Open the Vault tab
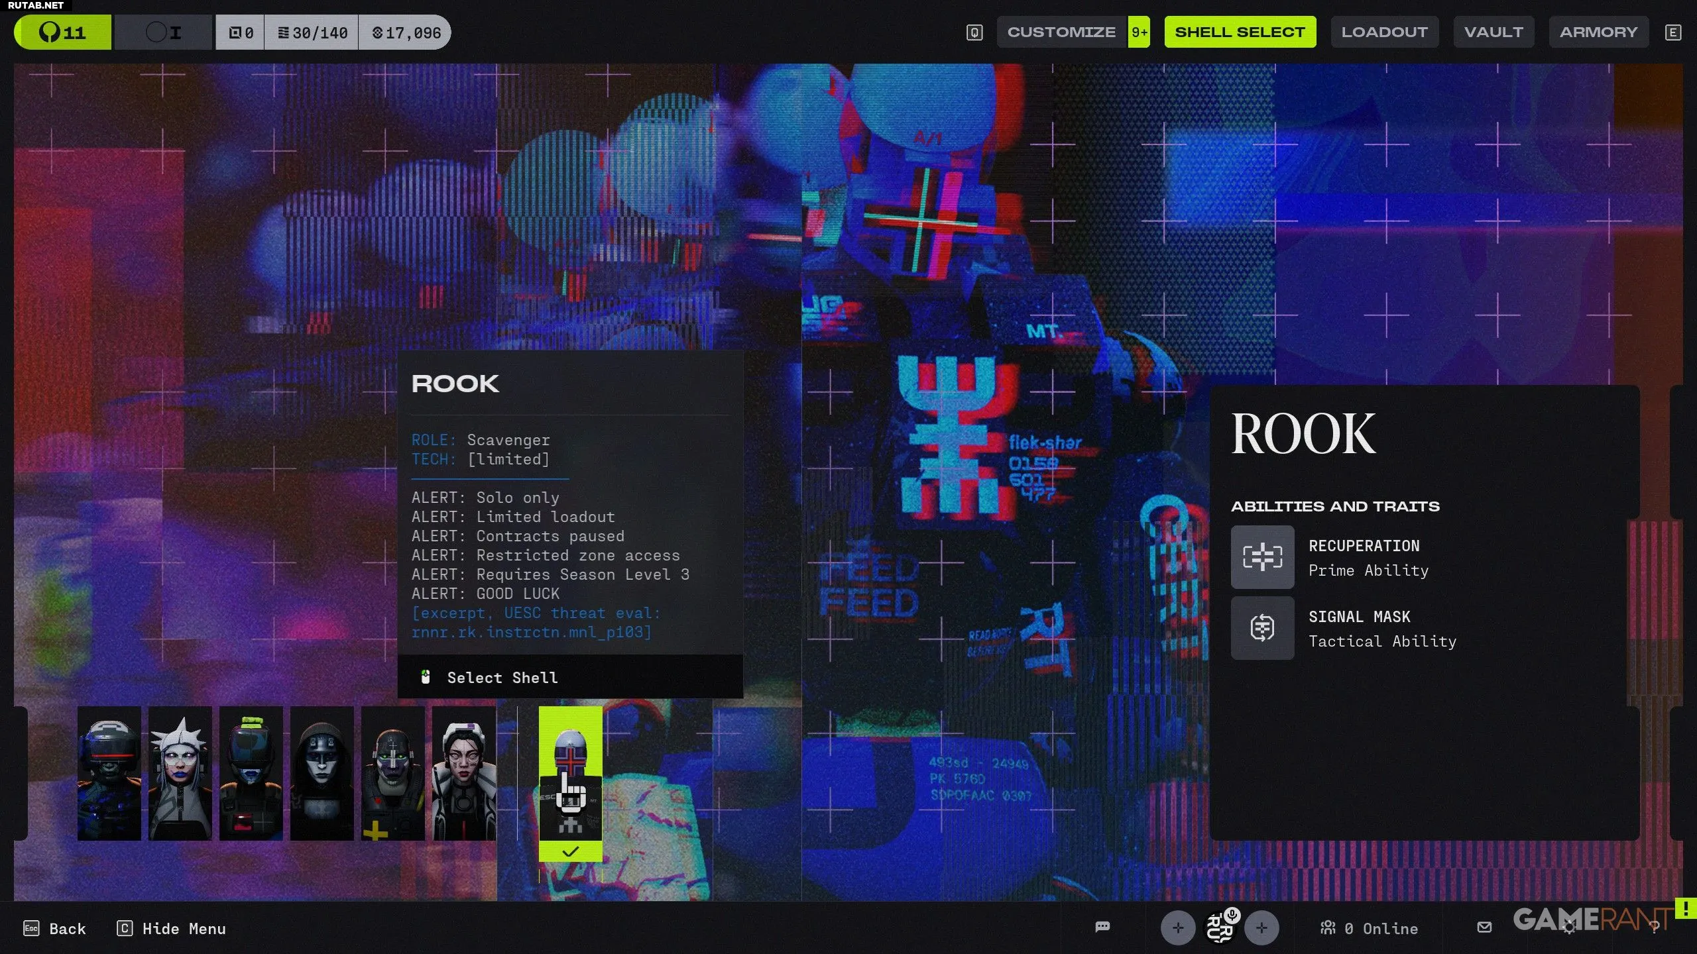Screen dimensions: 1697x954 click(x=1493, y=32)
